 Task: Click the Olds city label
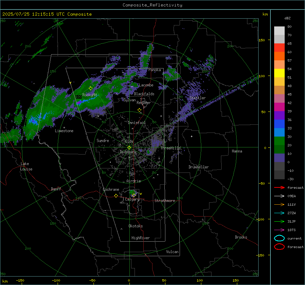coord(129,141)
